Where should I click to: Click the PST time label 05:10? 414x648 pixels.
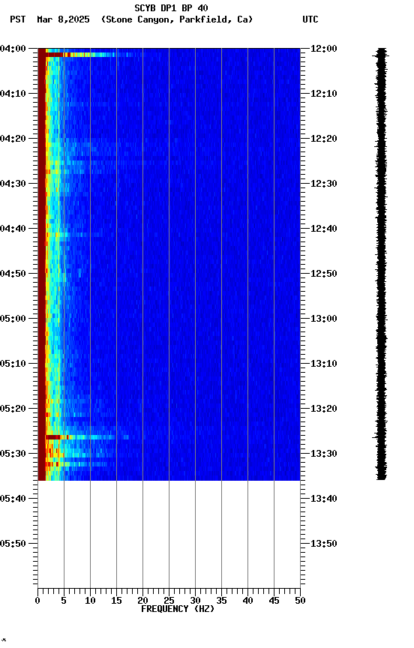[x=13, y=364]
